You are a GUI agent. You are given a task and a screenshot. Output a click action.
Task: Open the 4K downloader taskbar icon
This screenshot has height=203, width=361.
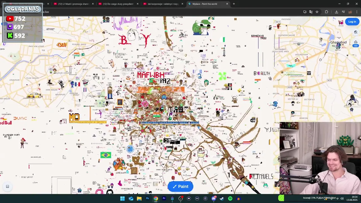pos(189,199)
